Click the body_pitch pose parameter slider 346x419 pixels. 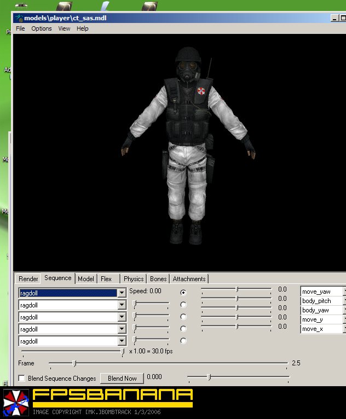237,299
